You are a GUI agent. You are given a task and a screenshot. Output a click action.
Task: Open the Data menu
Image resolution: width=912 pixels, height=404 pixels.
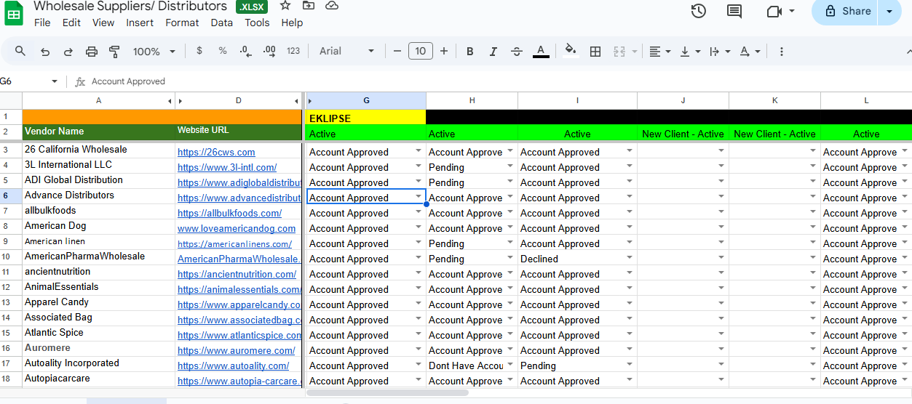222,23
